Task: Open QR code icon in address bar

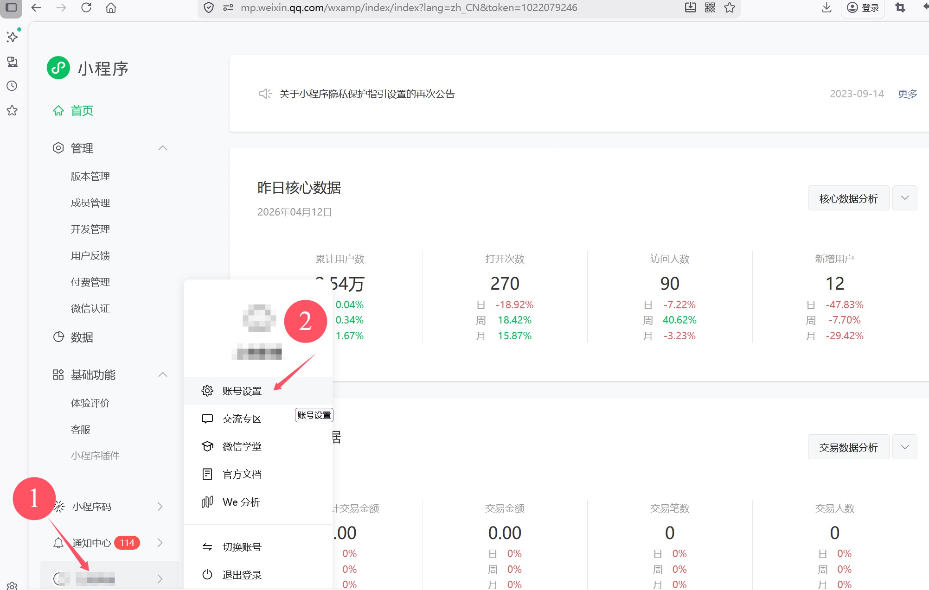Action: tap(710, 7)
